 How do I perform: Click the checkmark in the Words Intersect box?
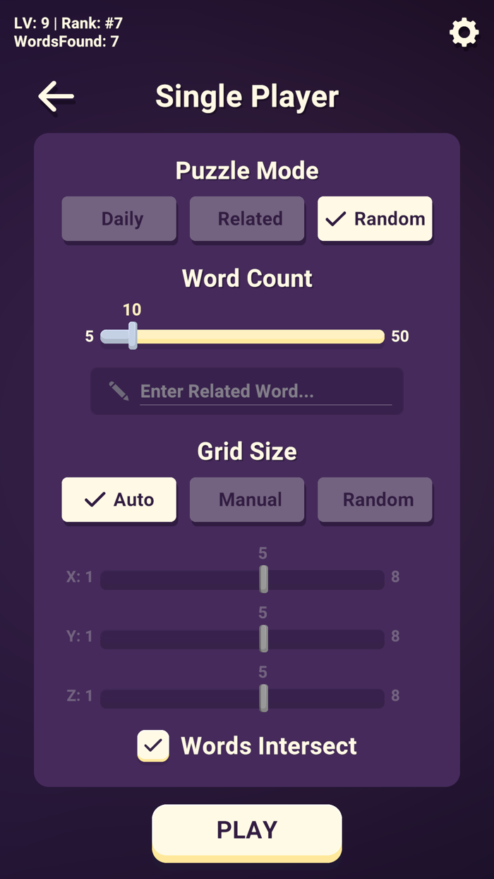pyautogui.click(x=153, y=745)
